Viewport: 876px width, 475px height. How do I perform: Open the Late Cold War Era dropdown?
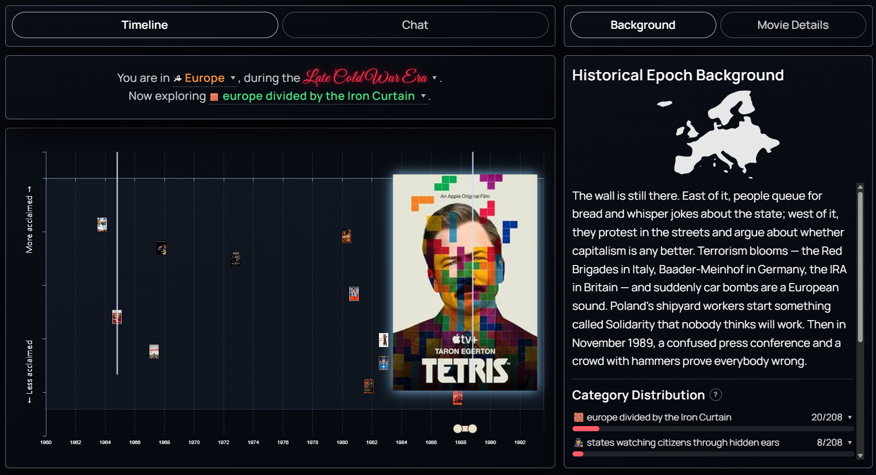pyautogui.click(x=370, y=77)
